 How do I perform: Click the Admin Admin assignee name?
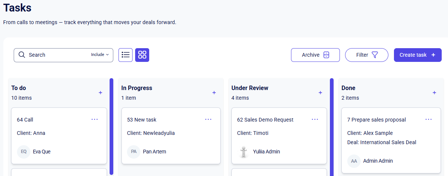point(378,161)
